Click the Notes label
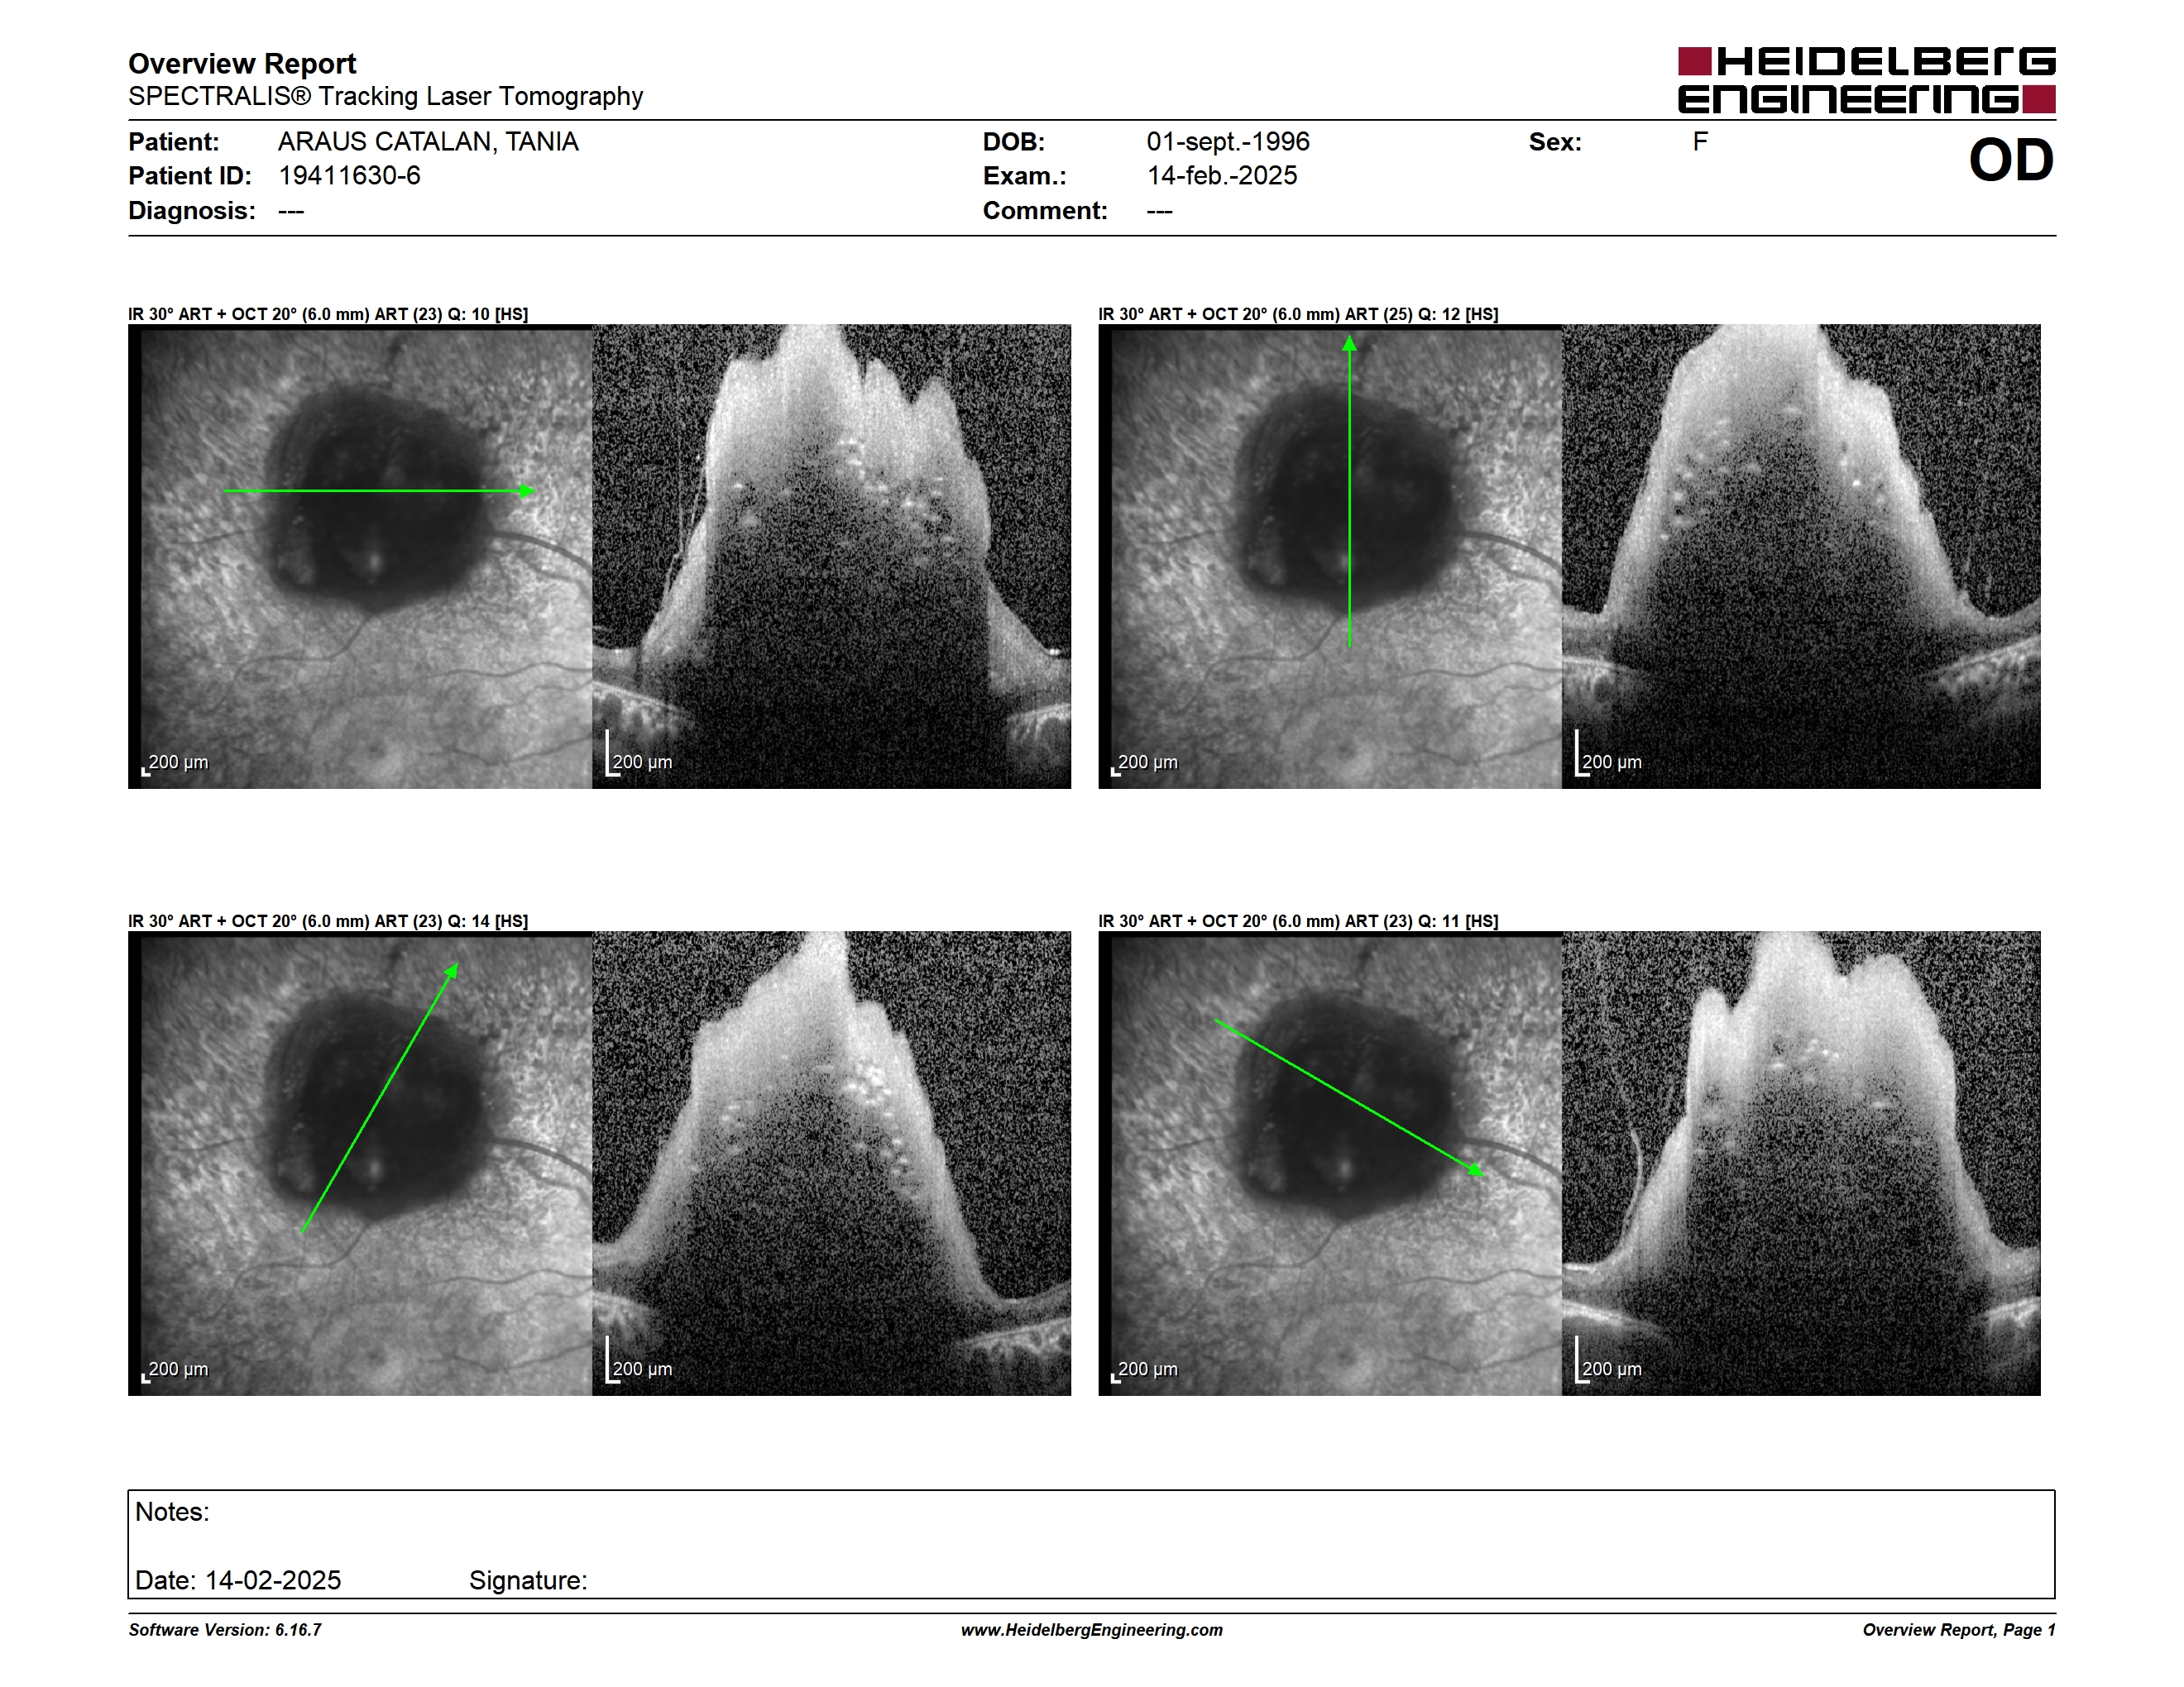Viewport: 2184px width, 1687px height. 172,1513
